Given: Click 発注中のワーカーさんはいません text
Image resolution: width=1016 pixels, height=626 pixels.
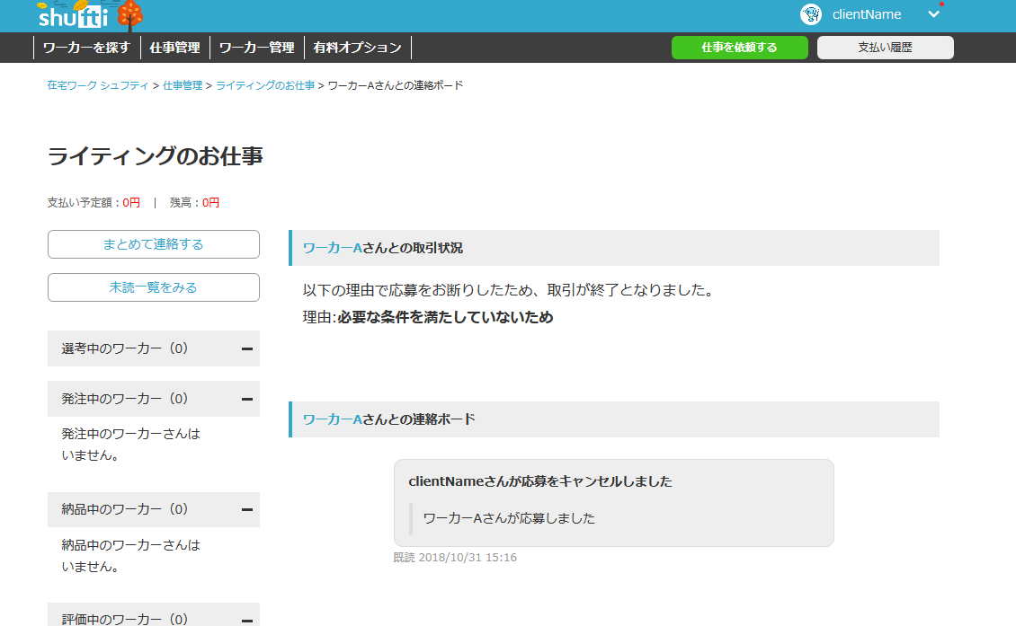Looking at the screenshot, I should (131, 445).
